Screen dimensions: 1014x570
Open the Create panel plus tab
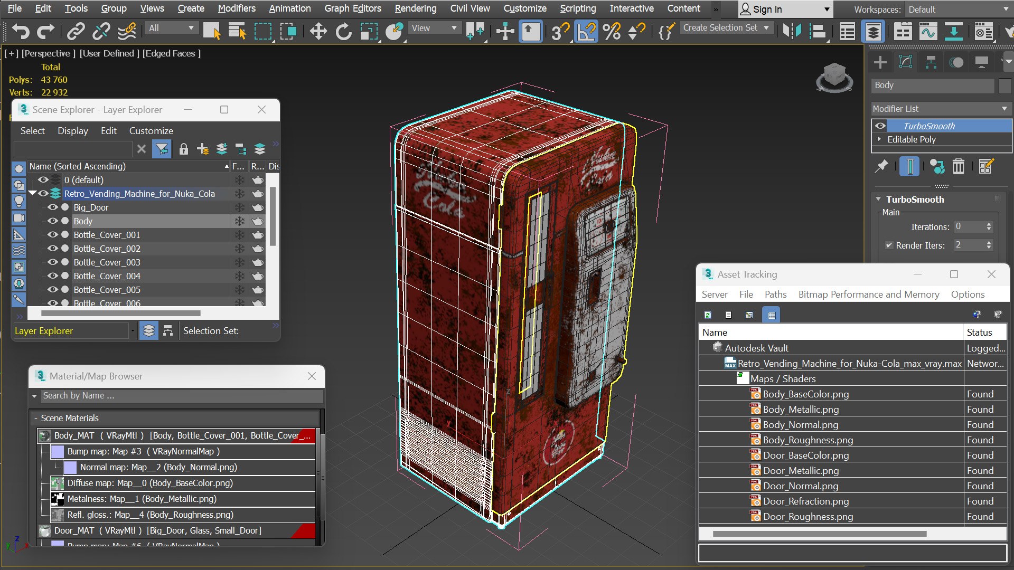880,62
